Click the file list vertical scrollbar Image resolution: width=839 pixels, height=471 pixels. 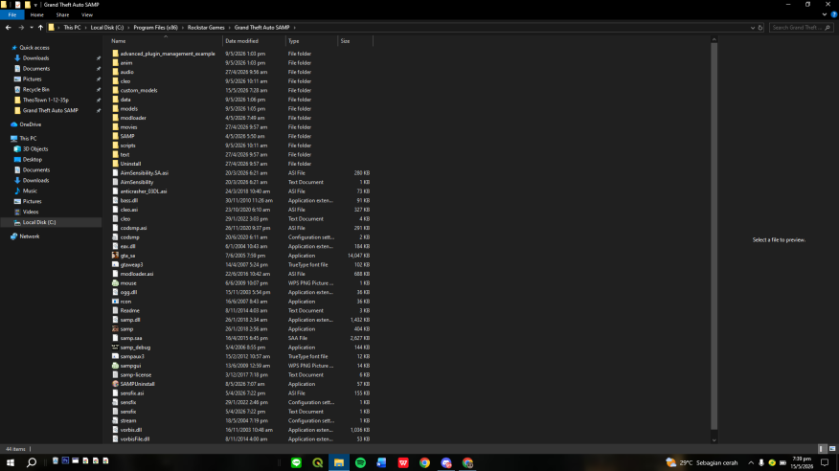(x=714, y=235)
